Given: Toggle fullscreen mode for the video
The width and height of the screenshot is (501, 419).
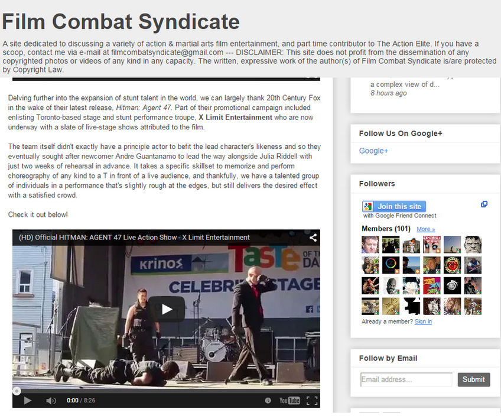Looking at the screenshot, I should tap(312, 401).
